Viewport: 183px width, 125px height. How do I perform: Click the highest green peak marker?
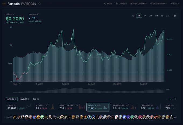pos(62,31)
